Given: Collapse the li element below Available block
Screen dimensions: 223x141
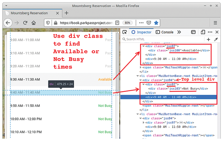Looking at the screenshot, I should pos(138,76).
